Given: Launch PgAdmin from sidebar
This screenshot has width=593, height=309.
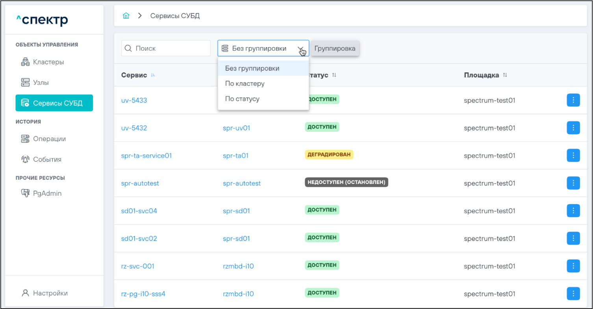Looking at the screenshot, I should click(x=47, y=193).
